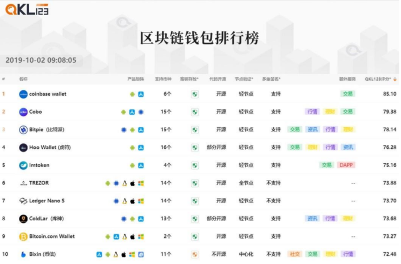Open the Hoo Wallet (虎符) name link
Viewport: 401px width, 264px height.
pyautogui.click(x=50, y=148)
